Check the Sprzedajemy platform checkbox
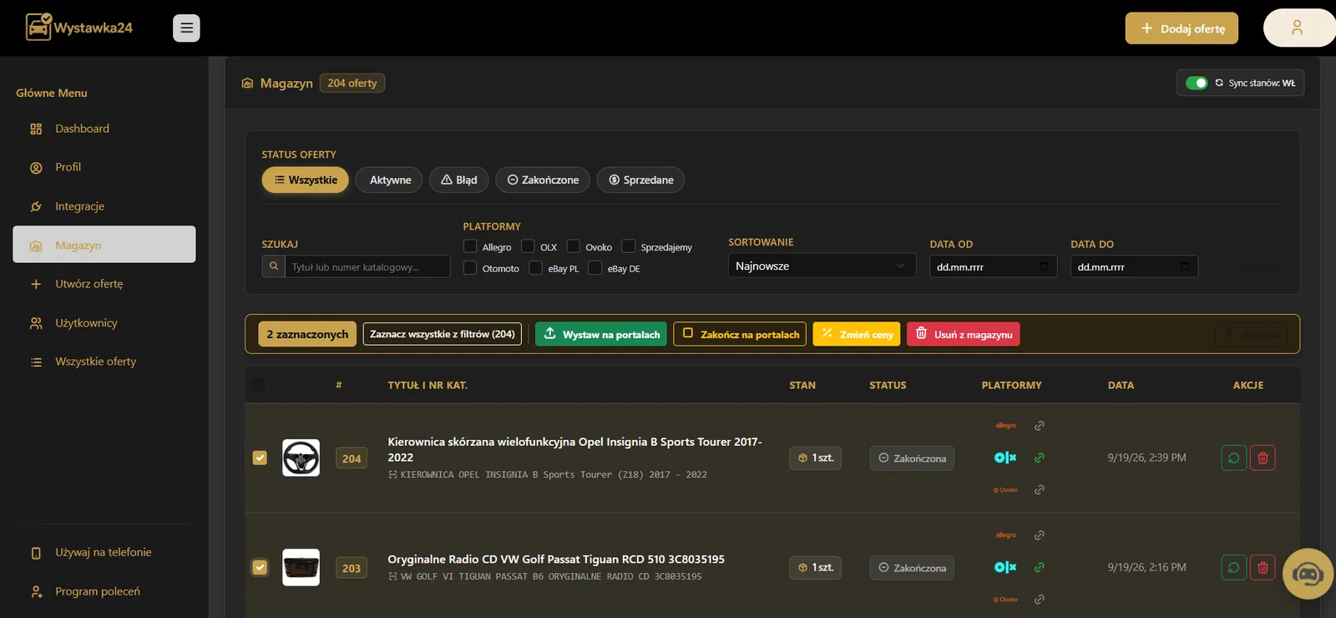1336x618 pixels. point(629,246)
